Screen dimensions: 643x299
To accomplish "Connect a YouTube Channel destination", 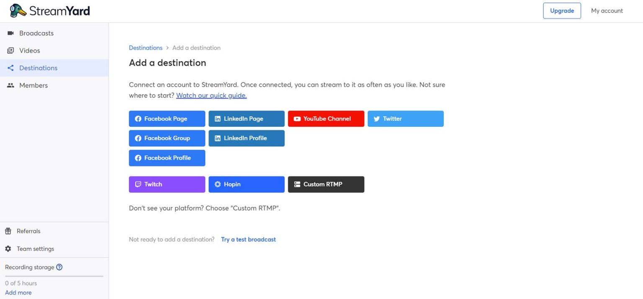I will [326, 118].
